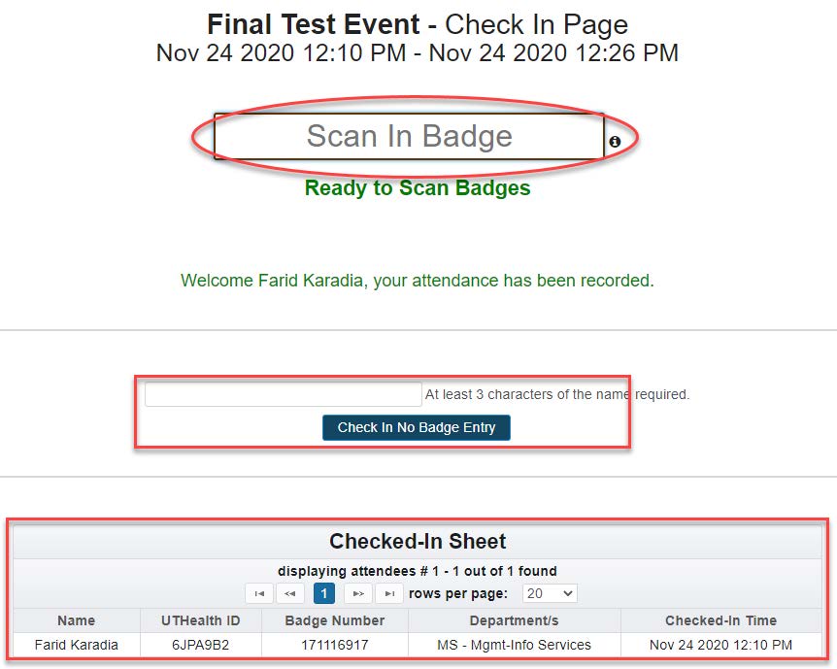
Task: Jump to last page of attendees
Action: click(x=389, y=593)
